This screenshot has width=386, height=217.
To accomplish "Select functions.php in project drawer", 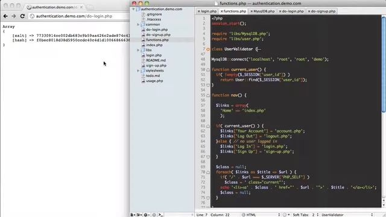I will [x=157, y=40].
